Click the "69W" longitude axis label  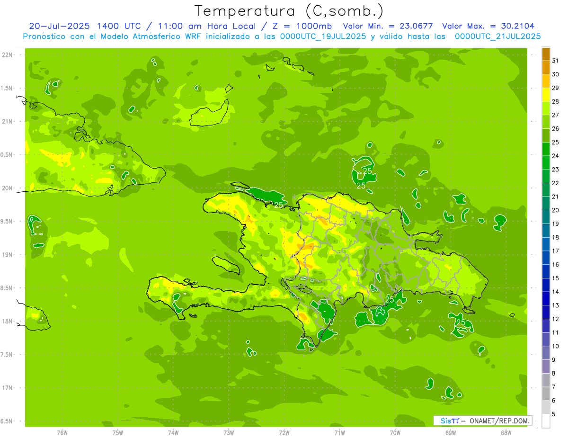coord(451,432)
